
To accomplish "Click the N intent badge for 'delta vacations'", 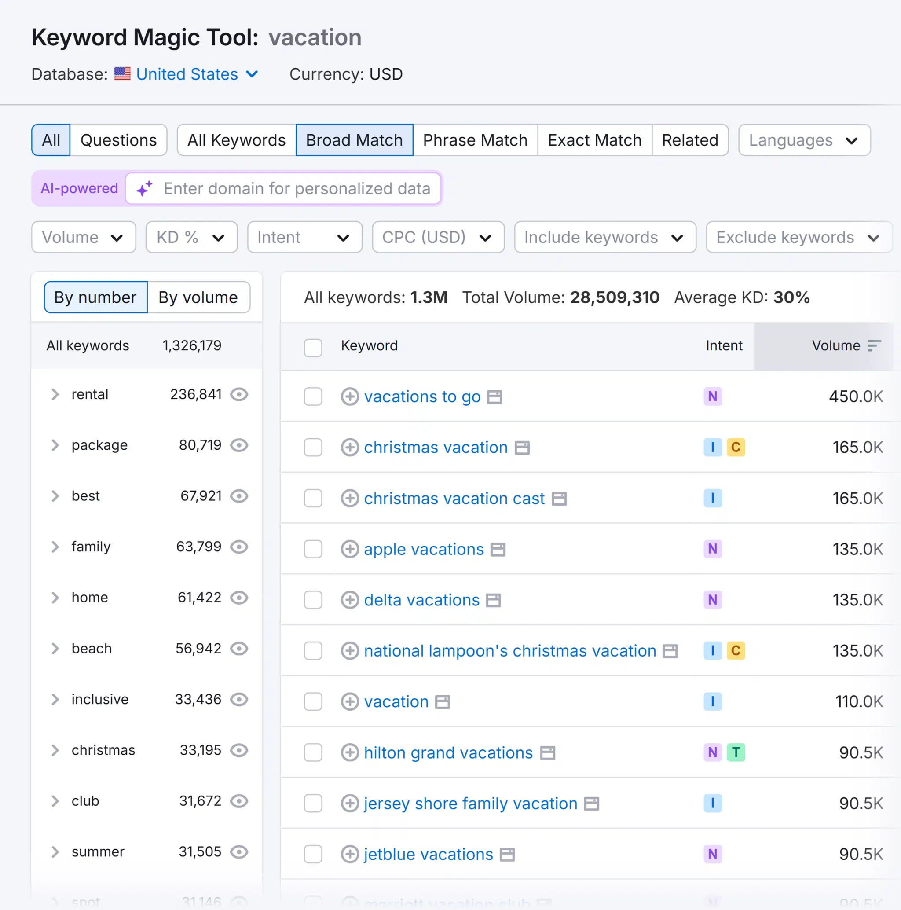I will [x=713, y=600].
